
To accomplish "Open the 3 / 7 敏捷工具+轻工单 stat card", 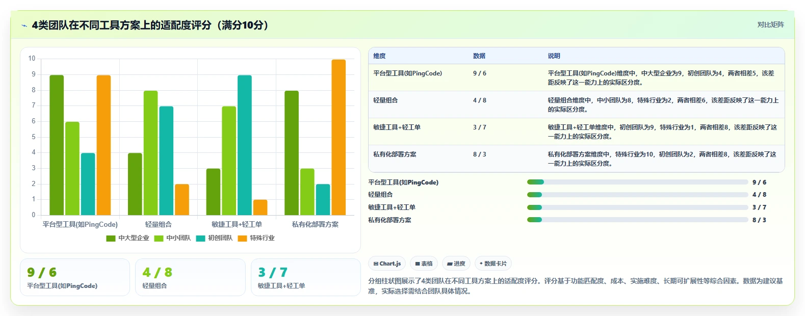I will pos(306,277).
